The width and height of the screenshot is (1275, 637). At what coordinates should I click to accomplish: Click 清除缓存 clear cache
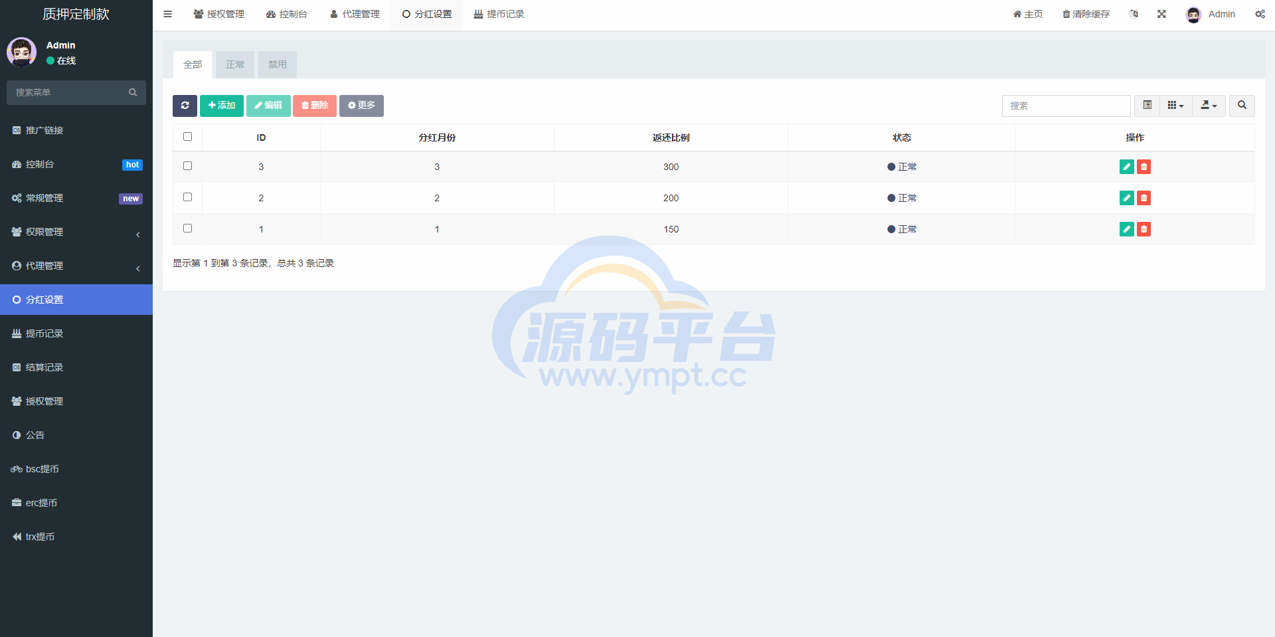click(1086, 14)
